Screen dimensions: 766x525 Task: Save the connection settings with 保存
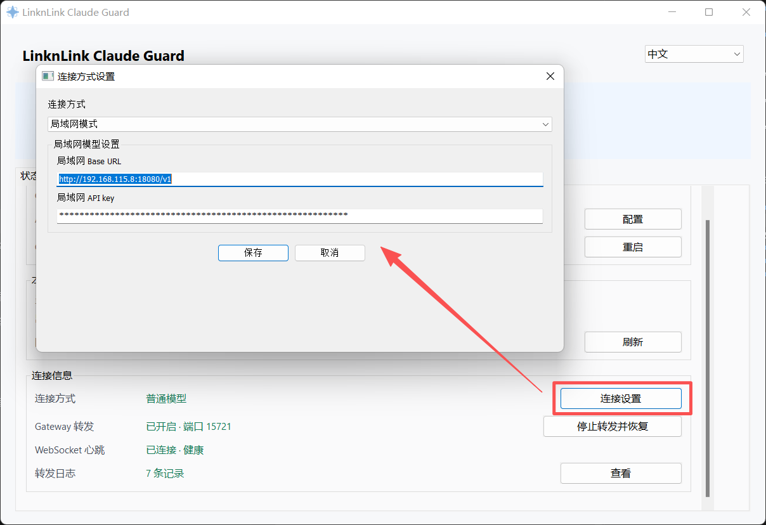tap(253, 252)
